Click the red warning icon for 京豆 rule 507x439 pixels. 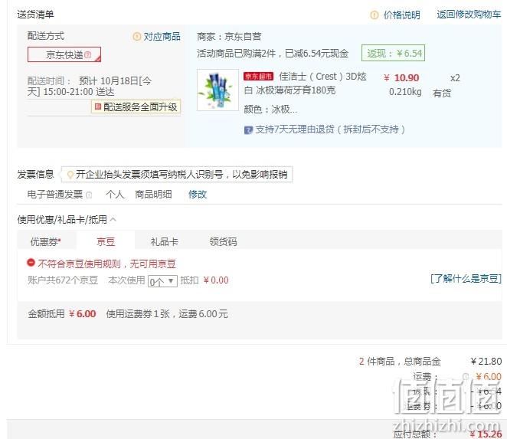pos(31,263)
